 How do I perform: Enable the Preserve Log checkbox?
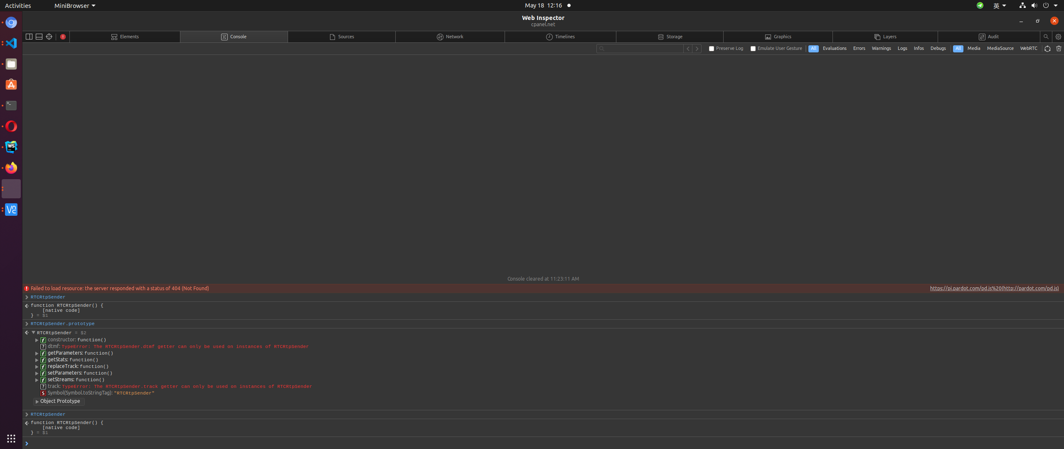(x=711, y=48)
